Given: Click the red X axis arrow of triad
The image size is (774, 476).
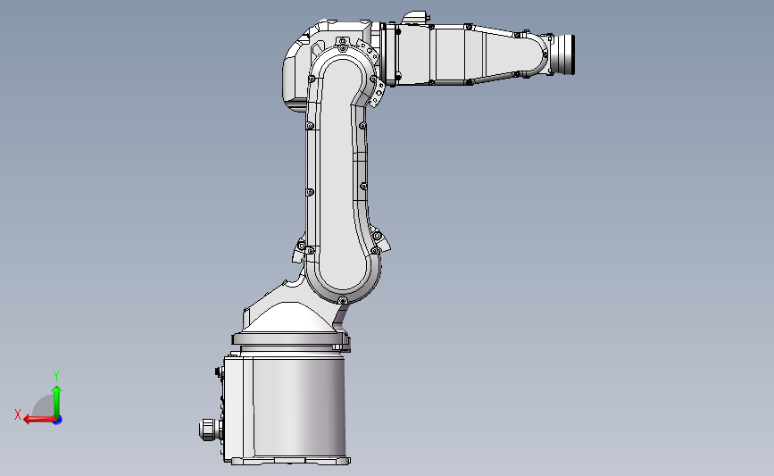Looking at the screenshot, I should [x=39, y=420].
